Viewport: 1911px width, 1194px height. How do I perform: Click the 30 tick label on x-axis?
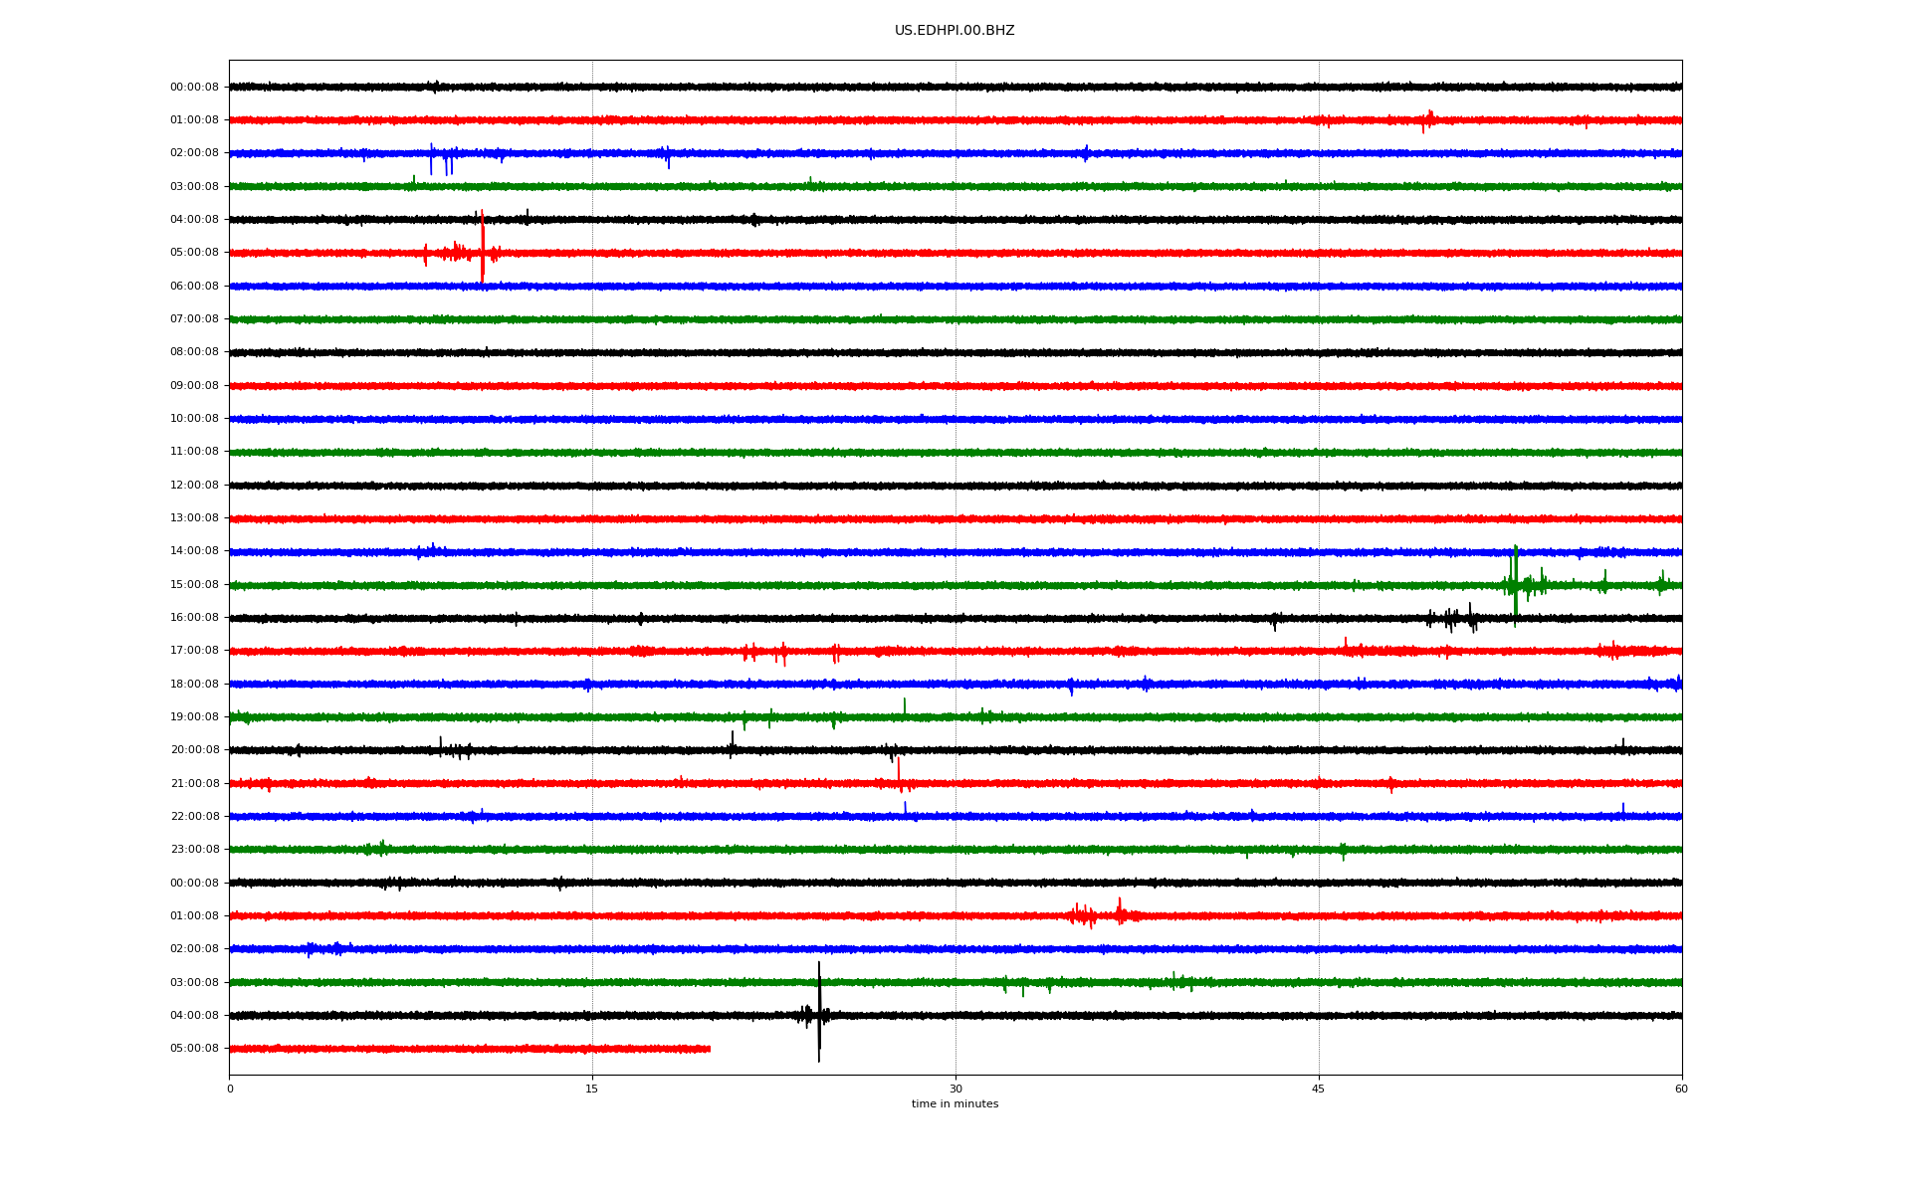(955, 1089)
